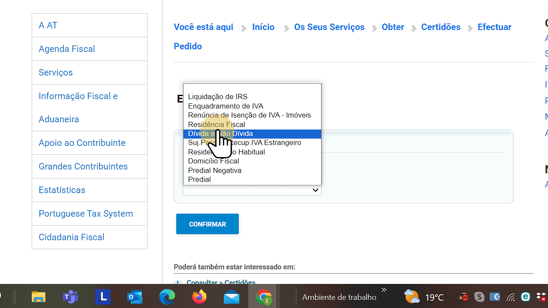The width and height of the screenshot is (548, 308).
Task: Expand the Ambiente de trabalho toolbar chevron
Action: pyautogui.click(x=384, y=290)
